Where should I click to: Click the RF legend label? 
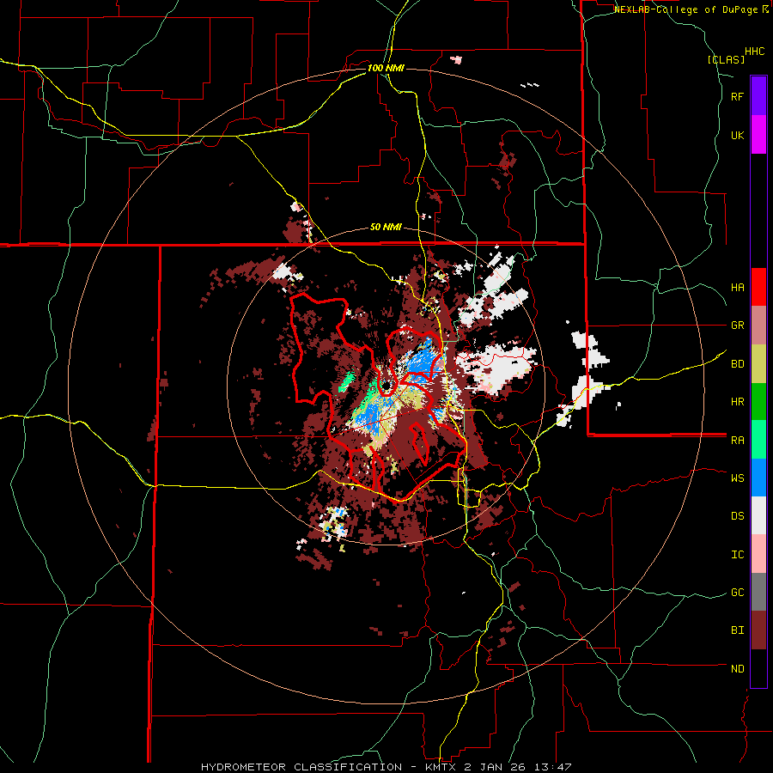737,96
